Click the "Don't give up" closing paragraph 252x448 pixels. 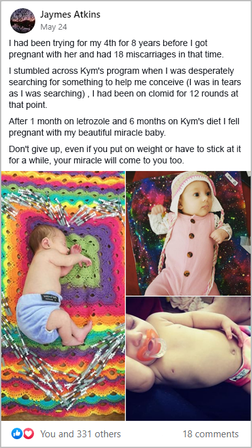click(x=125, y=155)
